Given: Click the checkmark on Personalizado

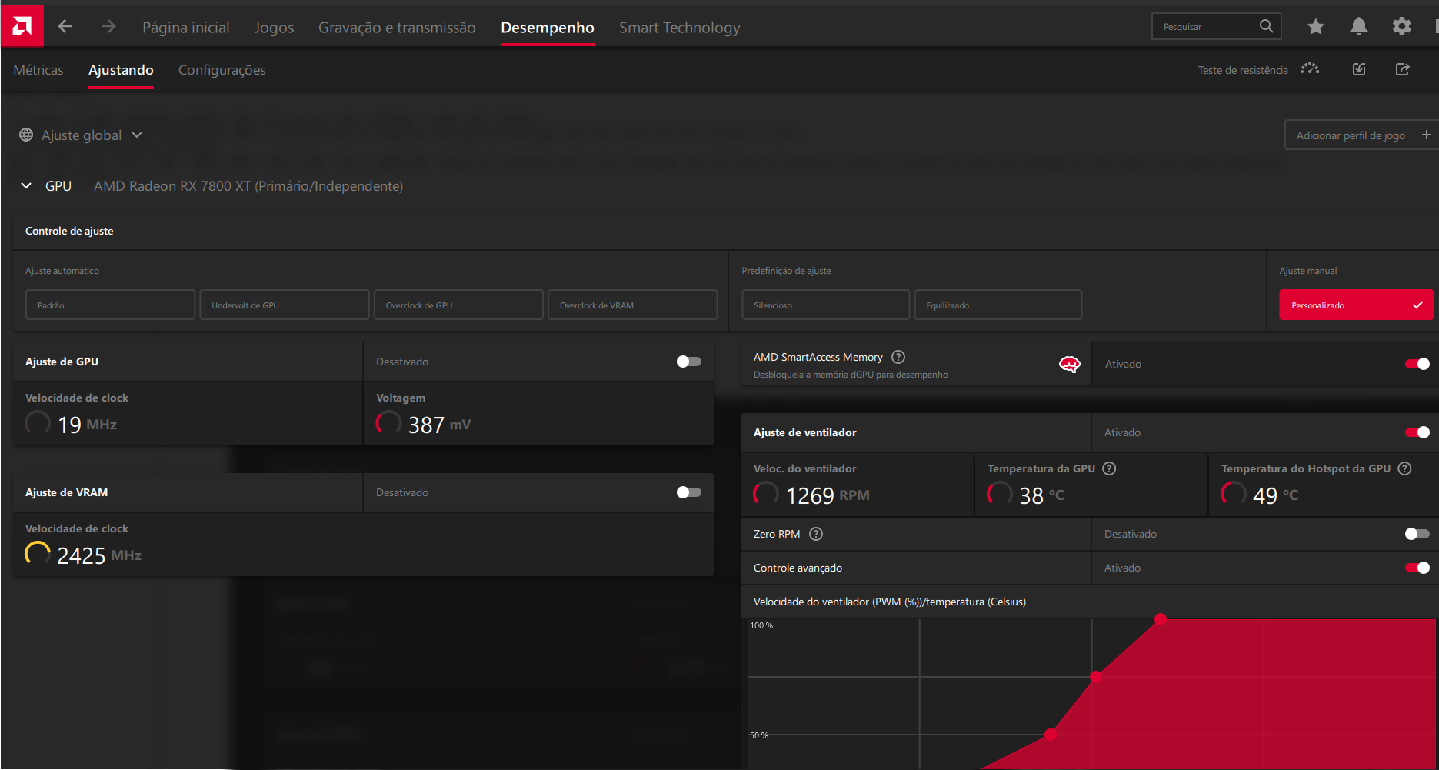Looking at the screenshot, I should click(x=1417, y=305).
